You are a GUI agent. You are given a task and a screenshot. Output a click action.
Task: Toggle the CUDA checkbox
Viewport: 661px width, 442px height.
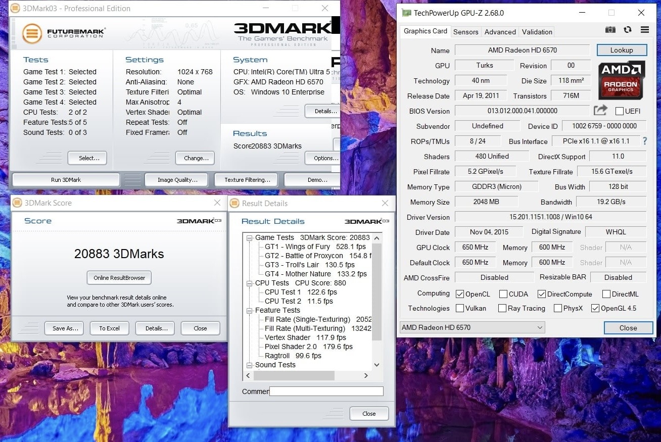coord(503,294)
